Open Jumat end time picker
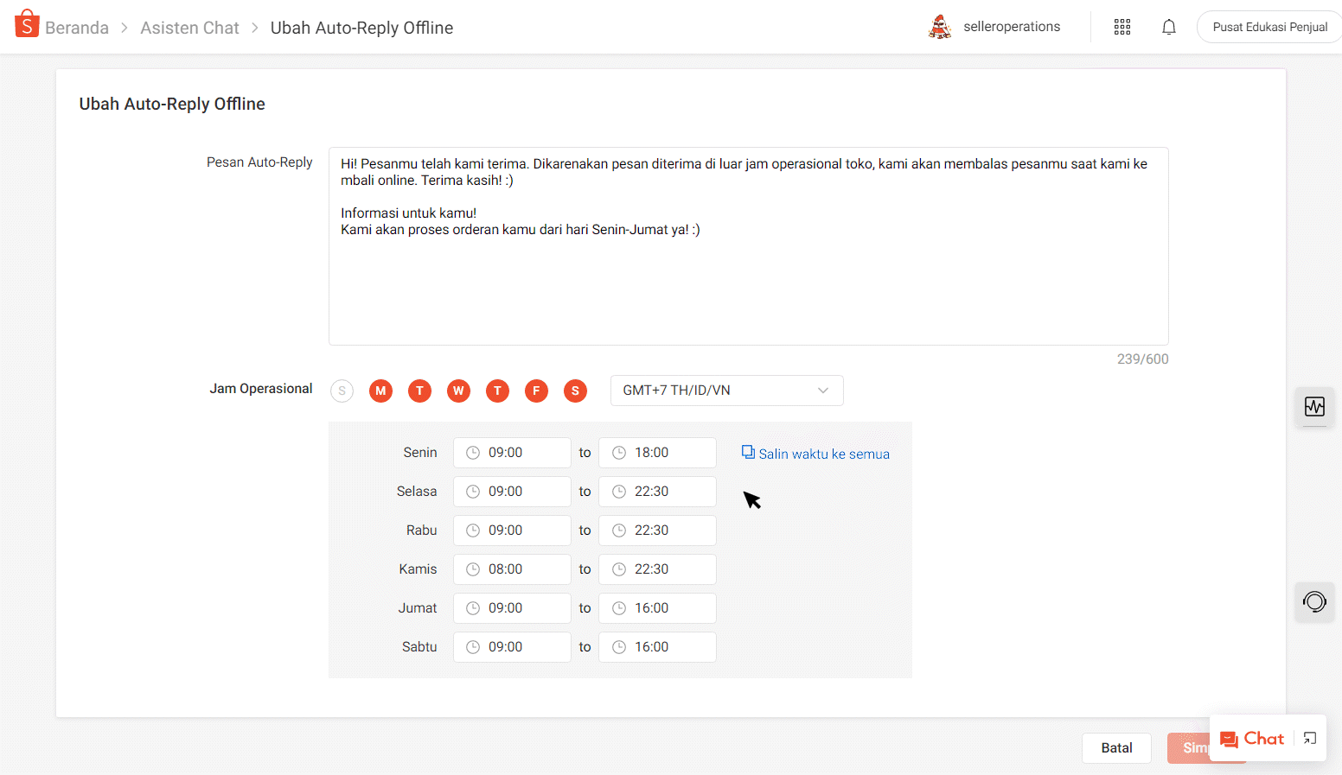 point(657,608)
